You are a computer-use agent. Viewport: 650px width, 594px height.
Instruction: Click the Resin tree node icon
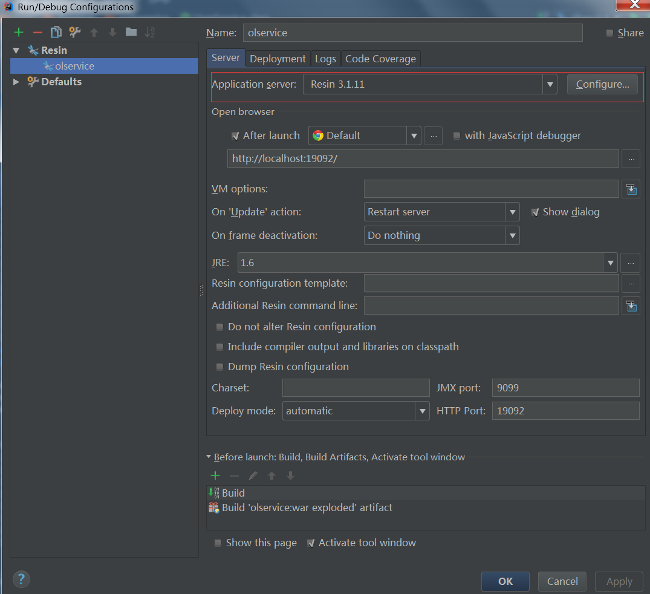tap(33, 51)
